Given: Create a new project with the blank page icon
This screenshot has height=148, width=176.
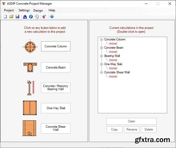Looking at the screenshot, I should tap(5, 16).
